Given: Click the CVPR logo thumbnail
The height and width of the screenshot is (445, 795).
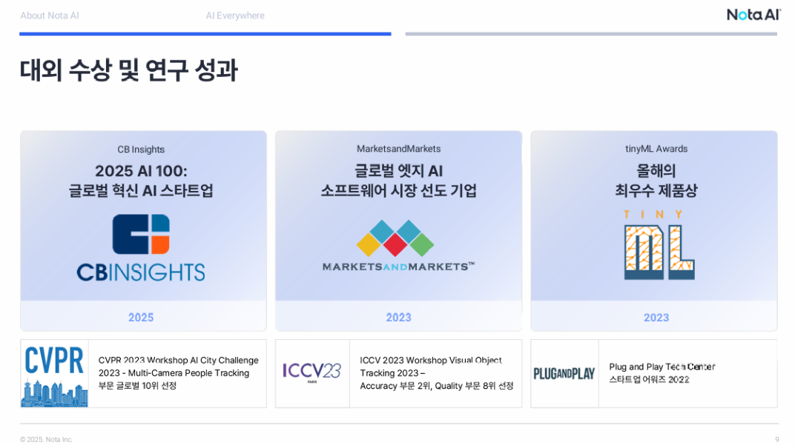Looking at the screenshot, I should point(54,373).
